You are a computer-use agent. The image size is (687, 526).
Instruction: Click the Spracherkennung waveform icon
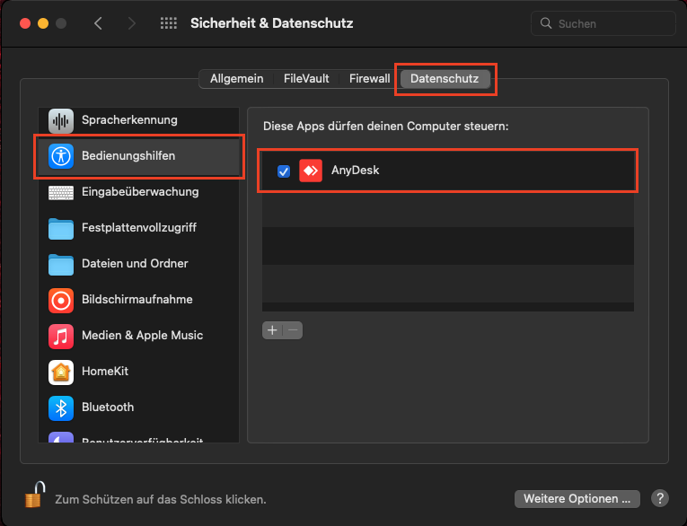[61, 120]
